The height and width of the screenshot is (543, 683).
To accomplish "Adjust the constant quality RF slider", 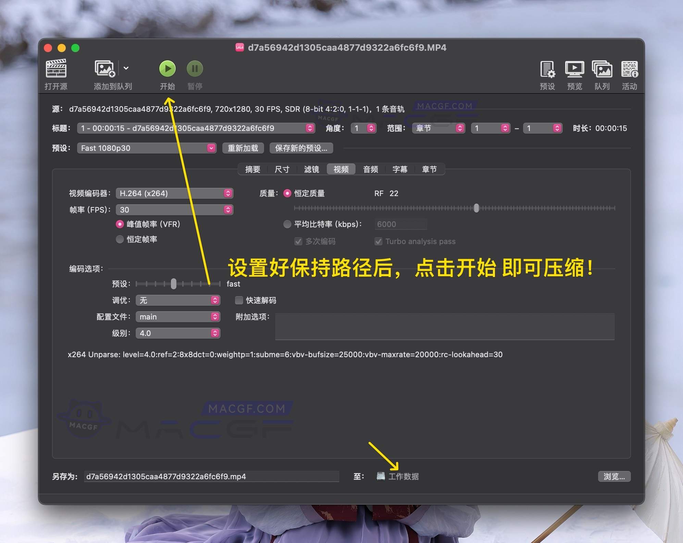I will coord(476,208).
